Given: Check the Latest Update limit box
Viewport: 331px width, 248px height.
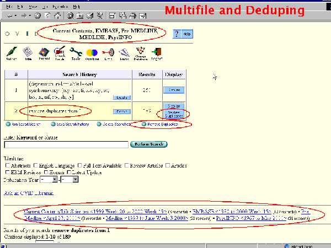Looking at the screenshot, I should [x=69, y=172].
